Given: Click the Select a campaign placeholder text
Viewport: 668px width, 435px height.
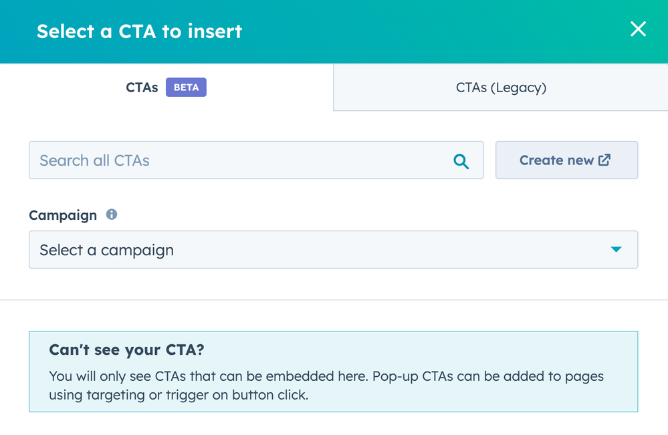Looking at the screenshot, I should [107, 249].
